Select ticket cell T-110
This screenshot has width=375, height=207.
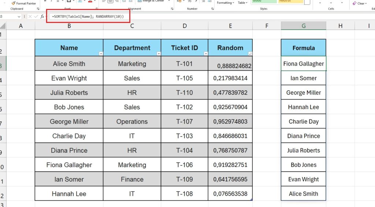(x=185, y=92)
